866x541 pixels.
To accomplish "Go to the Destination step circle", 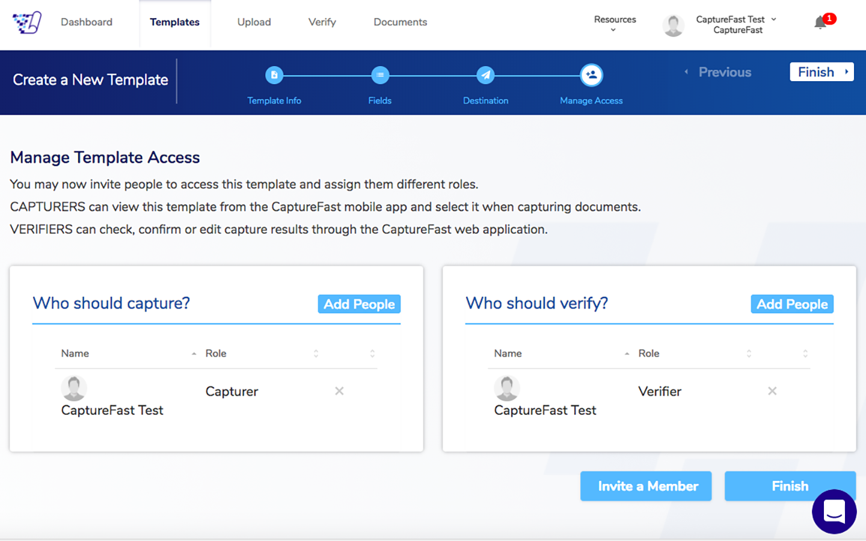I will 486,75.
